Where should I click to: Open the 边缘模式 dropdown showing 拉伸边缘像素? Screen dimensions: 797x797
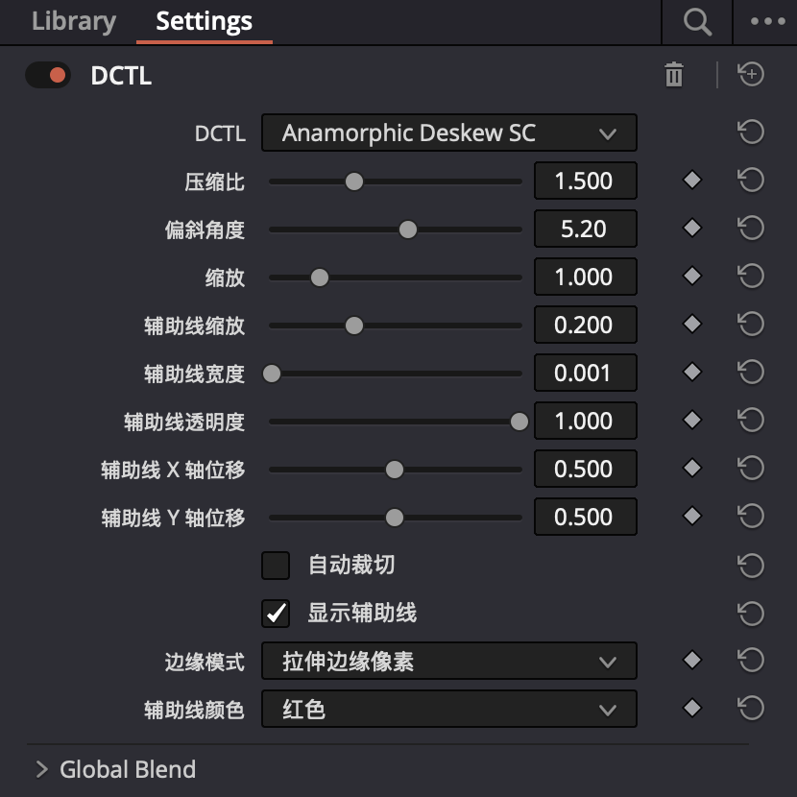pyautogui.click(x=448, y=661)
